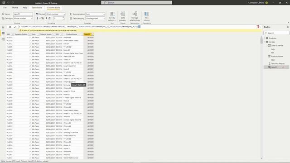Select MY field in Fields pane
Image resolution: width=290 pixels, height=163 pixels.
point(272,53)
